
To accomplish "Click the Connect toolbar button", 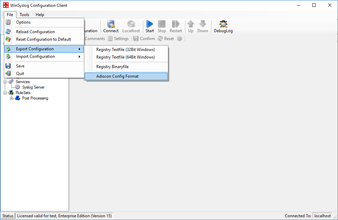I will (x=111, y=26).
